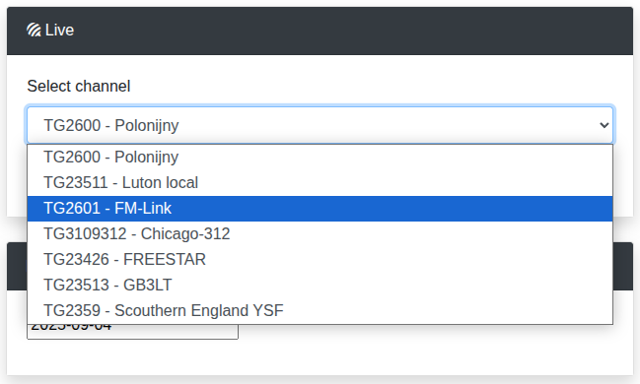
Task: Click the Select channel label
Action: [x=79, y=86]
